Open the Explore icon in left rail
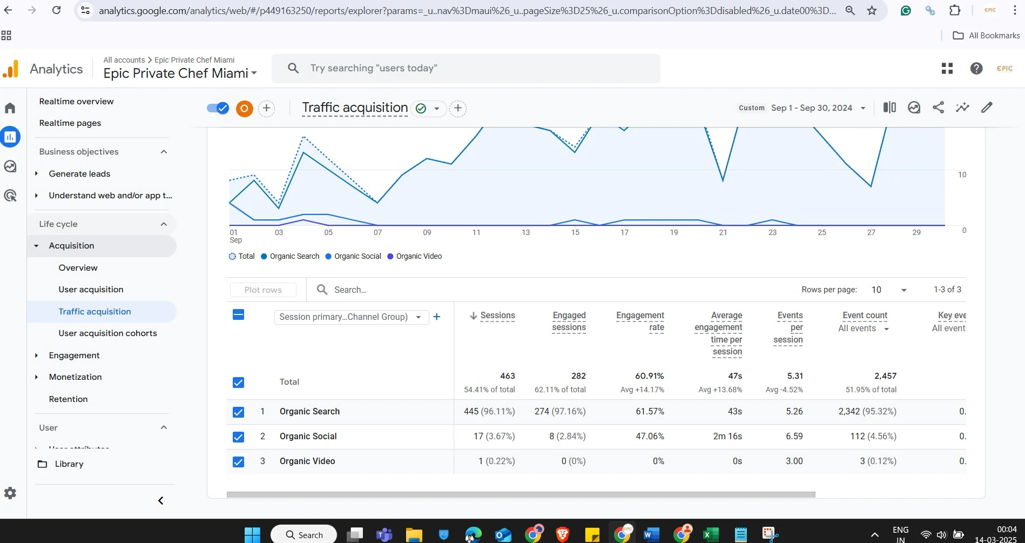Image resolution: width=1025 pixels, height=543 pixels. coord(10,166)
